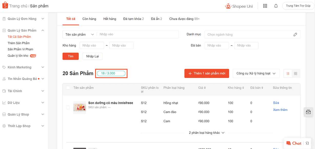Open the notification bell
This screenshot has width=315, height=149.
coord(276,6)
